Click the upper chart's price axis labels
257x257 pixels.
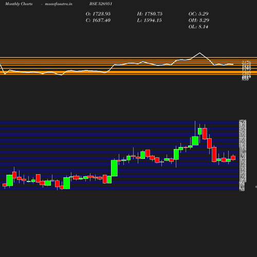(246, 70)
